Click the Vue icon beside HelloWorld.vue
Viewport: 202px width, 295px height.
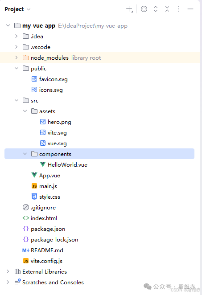(43, 164)
